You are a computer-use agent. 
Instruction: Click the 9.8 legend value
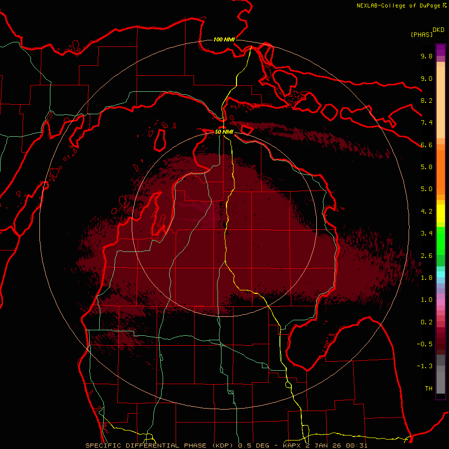click(427, 56)
